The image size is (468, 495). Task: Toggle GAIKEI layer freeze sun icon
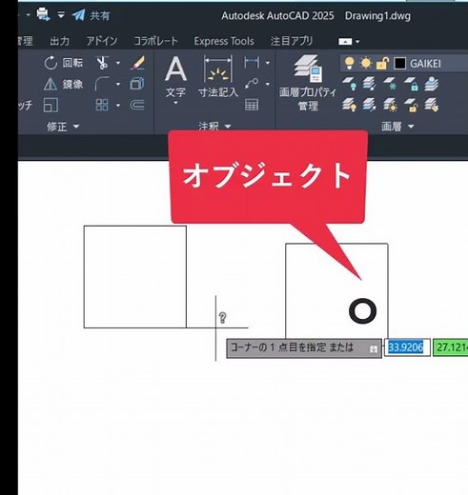(366, 63)
